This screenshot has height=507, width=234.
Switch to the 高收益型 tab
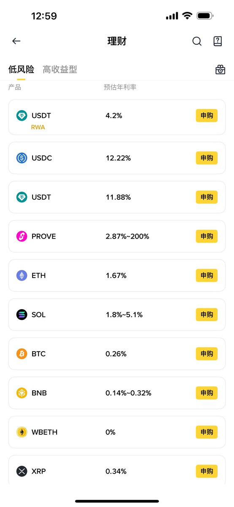[x=60, y=69]
